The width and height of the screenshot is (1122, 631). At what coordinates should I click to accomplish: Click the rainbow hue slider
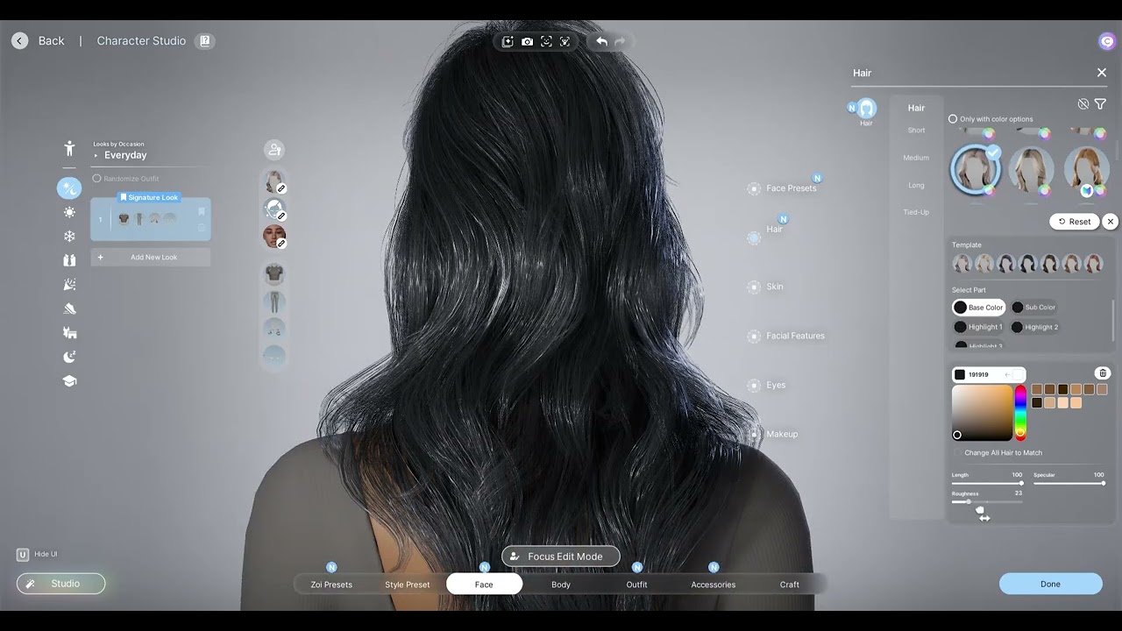coord(1020,413)
